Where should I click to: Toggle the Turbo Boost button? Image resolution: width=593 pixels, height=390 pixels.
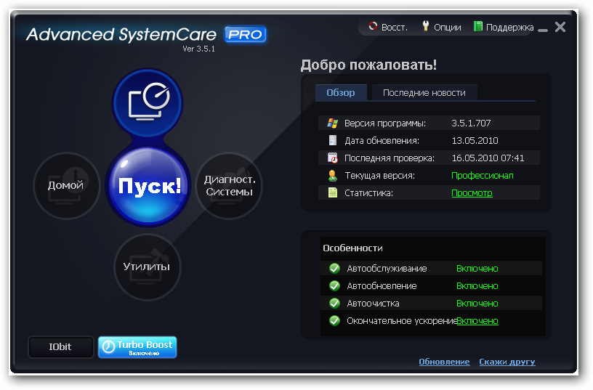coord(137,347)
